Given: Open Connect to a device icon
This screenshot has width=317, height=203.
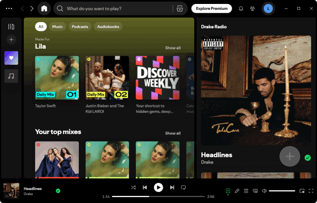Looking at the screenshot, I should (x=255, y=191).
